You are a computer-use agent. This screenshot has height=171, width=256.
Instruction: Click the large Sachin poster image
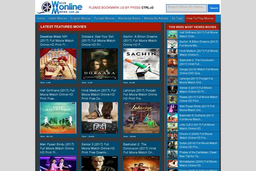point(141,64)
